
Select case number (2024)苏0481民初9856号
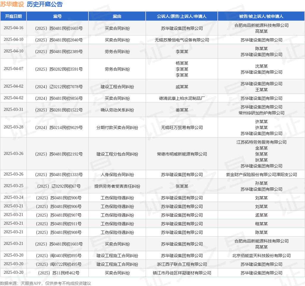point(59,98)
